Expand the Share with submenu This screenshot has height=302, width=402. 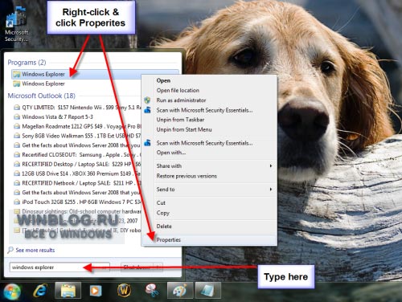click(x=210, y=166)
